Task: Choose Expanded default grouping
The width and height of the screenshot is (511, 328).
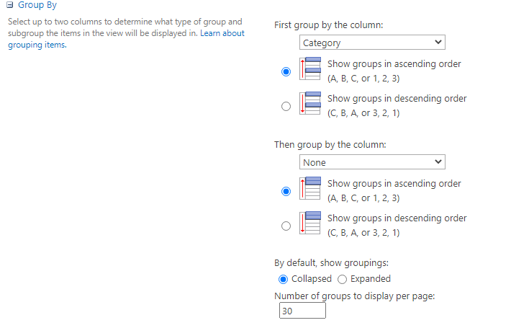Action: 342,280
